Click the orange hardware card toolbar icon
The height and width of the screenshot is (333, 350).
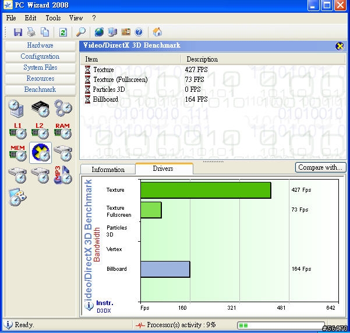point(126,32)
